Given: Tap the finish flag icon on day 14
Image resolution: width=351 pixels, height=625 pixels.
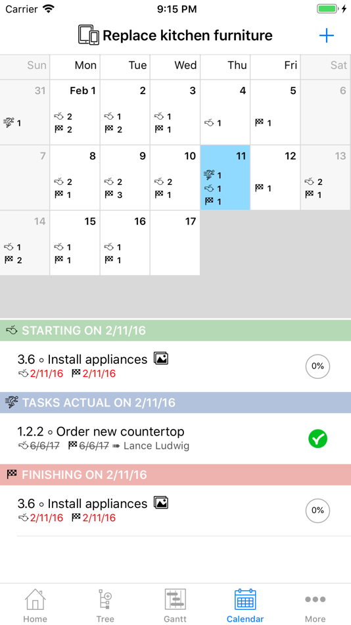Looking at the screenshot, I should (9, 260).
